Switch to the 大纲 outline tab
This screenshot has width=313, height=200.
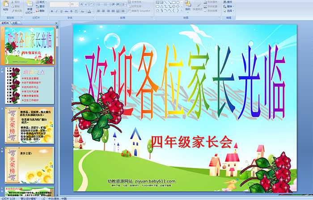coord(15,23)
